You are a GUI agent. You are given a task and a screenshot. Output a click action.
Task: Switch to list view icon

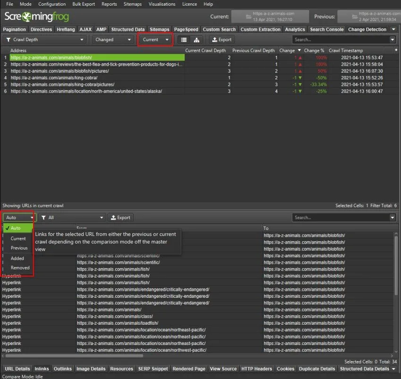[184, 40]
